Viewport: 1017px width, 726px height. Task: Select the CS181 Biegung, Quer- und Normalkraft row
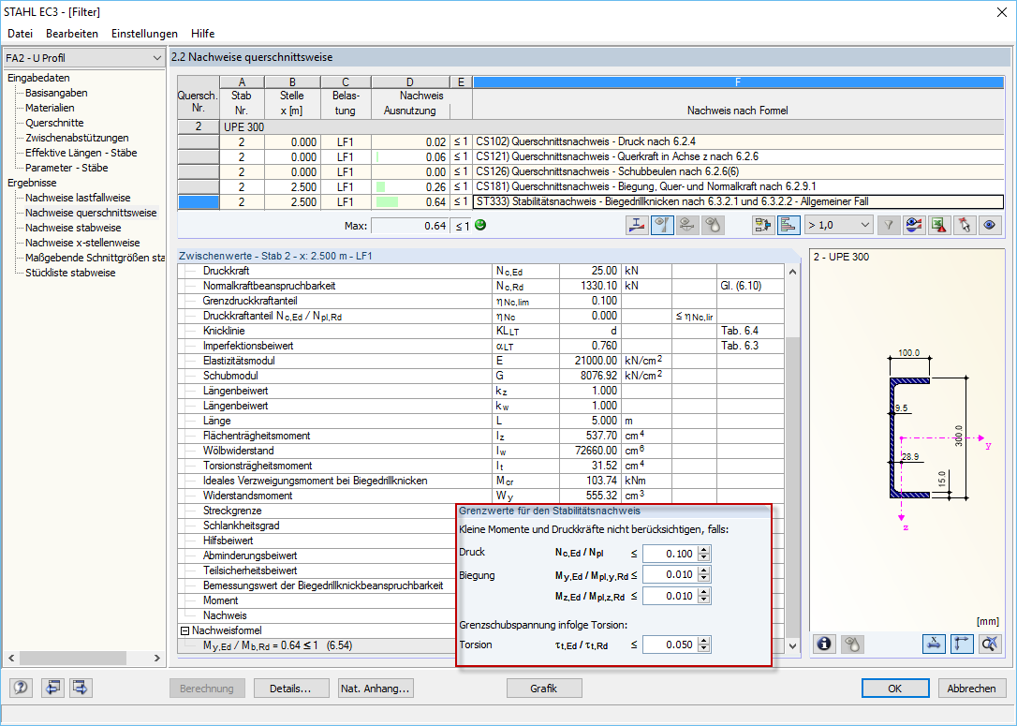[590, 186]
